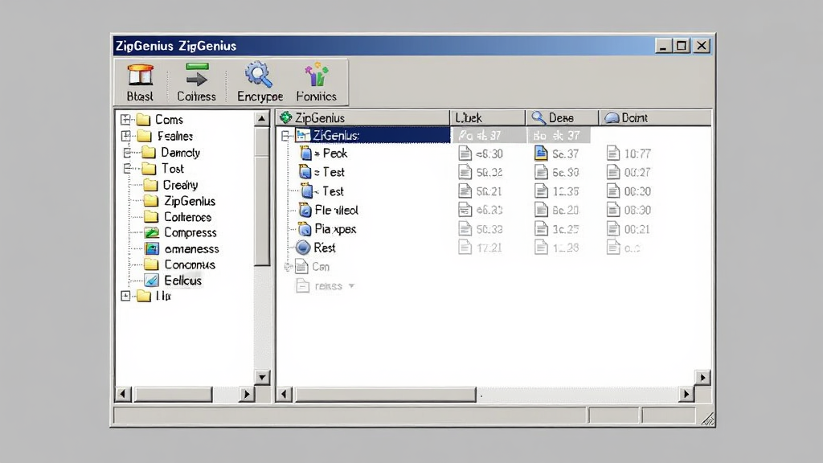Screen dimensions: 823x463
Task: Open the dropdown arrow next to reiass
Action: pos(352,286)
